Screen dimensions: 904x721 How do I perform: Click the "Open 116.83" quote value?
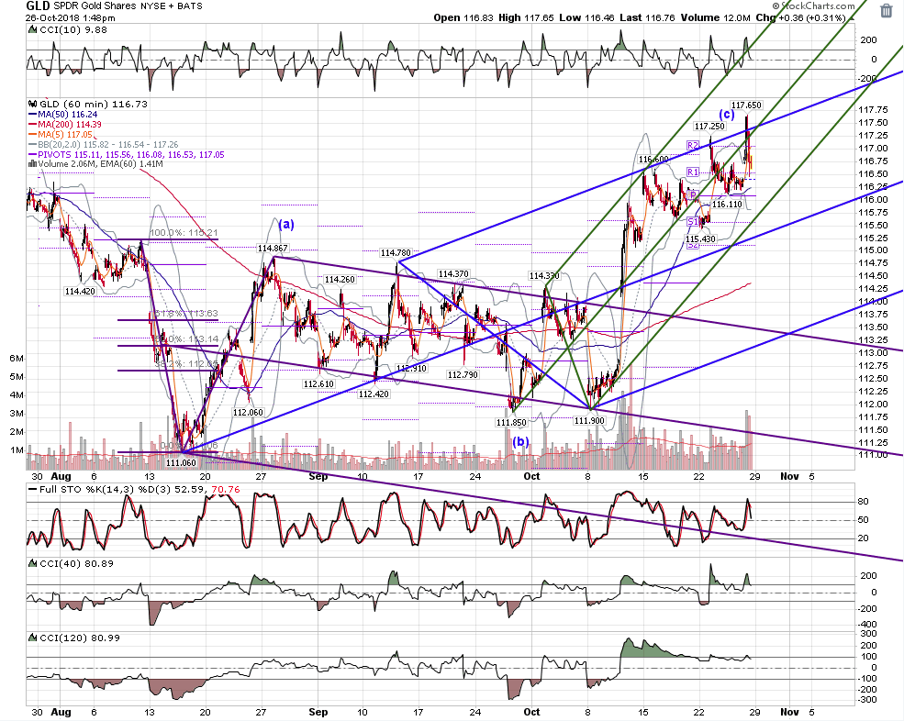[x=463, y=17]
